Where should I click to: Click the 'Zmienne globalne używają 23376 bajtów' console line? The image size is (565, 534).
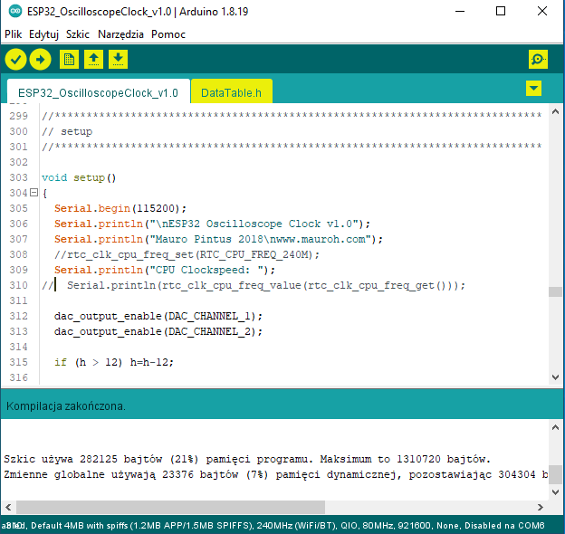click(x=275, y=474)
